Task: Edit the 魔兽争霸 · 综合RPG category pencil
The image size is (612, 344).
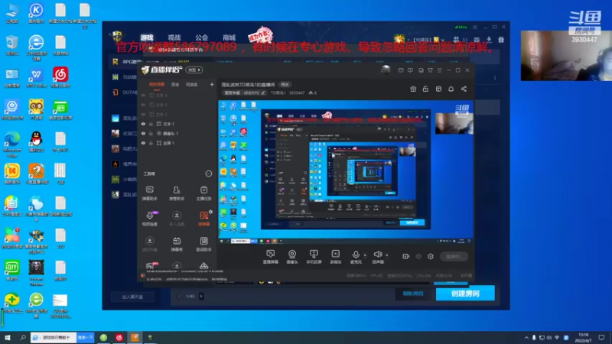Action: (263, 92)
